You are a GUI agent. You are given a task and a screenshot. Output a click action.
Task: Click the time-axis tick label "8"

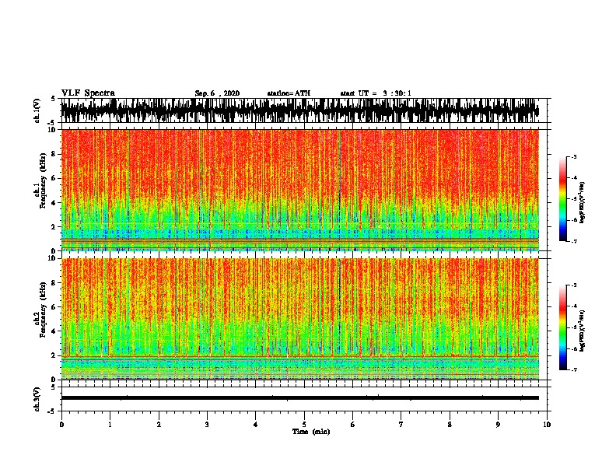(450, 425)
